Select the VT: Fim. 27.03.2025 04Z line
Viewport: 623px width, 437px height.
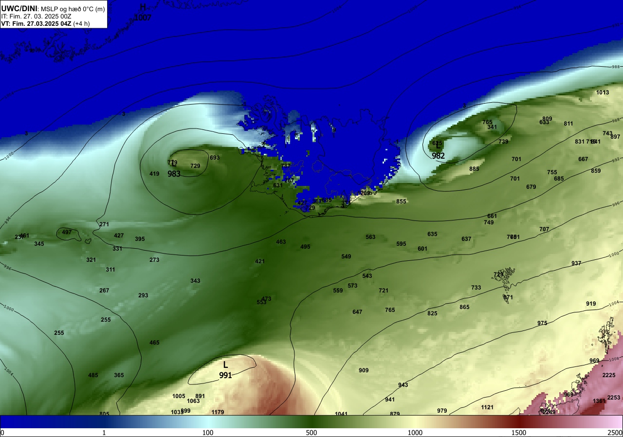pyautogui.click(x=45, y=23)
